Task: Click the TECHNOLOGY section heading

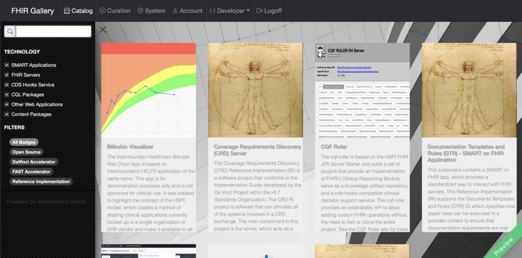Action: (22, 51)
